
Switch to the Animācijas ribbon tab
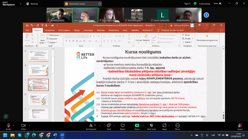[88, 30]
